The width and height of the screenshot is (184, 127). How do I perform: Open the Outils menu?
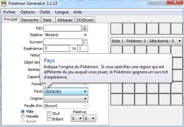45,12
